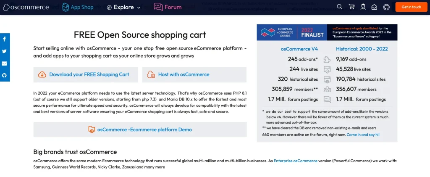Click osCommerce v4 gets shortlisted link

pos(355,28)
